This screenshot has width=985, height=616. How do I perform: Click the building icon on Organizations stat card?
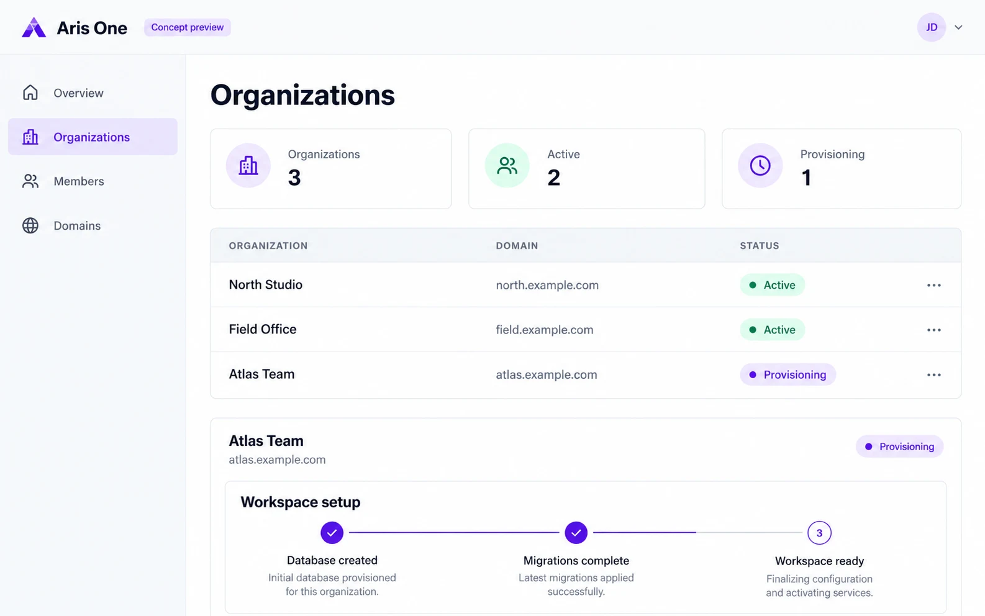[x=248, y=165]
